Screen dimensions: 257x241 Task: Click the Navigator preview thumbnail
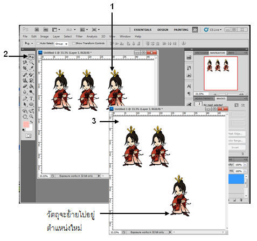(221, 73)
